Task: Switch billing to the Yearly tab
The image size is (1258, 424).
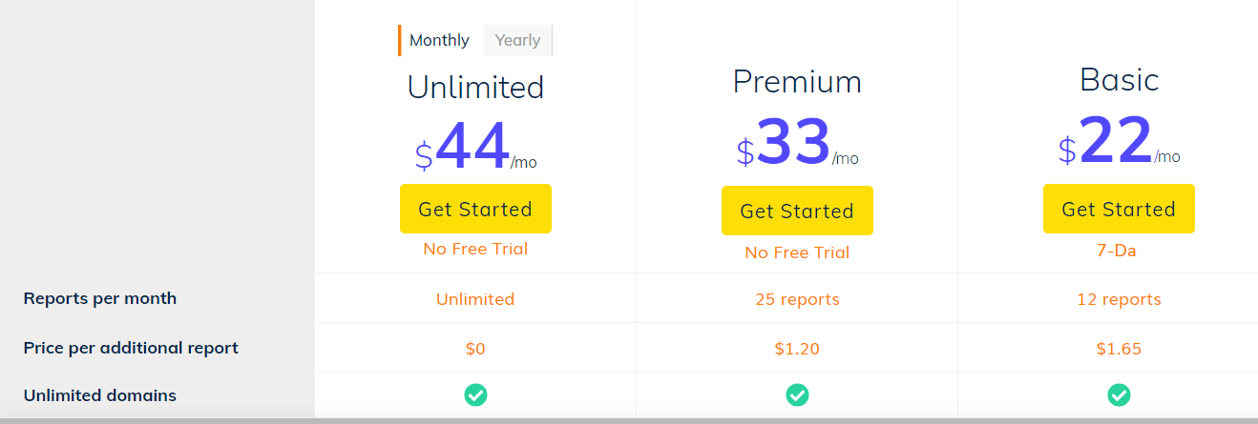Action: 517,40
